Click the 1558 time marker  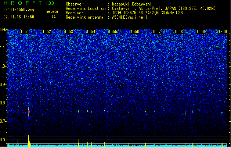click(178, 32)
